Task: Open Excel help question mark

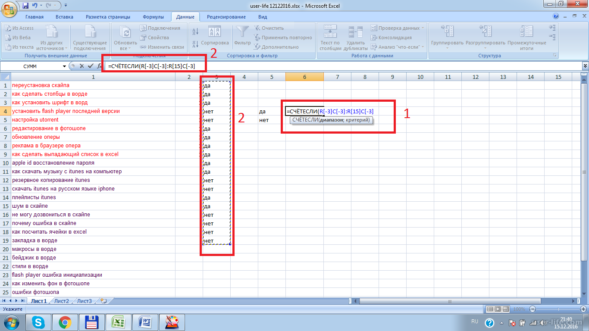Action: pos(556,17)
